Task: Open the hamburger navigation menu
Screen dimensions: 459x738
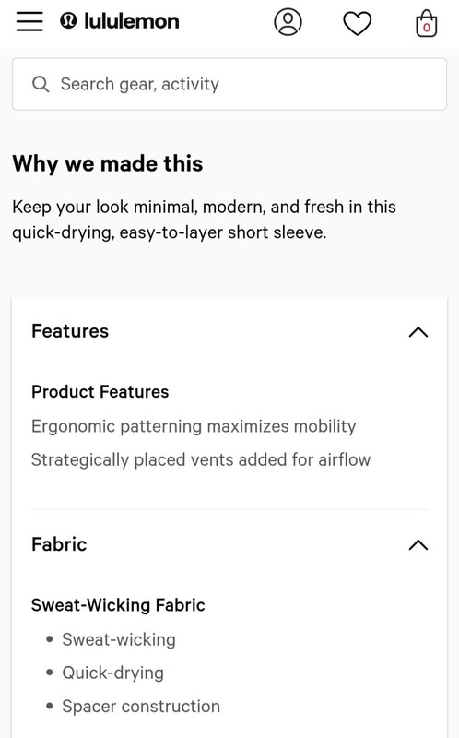Action: tap(29, 21)
